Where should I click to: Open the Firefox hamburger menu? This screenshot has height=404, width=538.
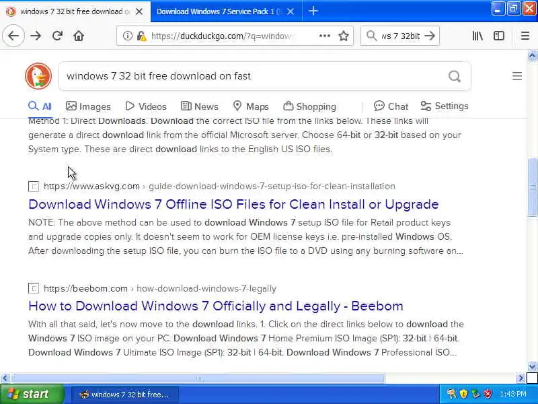[x=525, y=36]
